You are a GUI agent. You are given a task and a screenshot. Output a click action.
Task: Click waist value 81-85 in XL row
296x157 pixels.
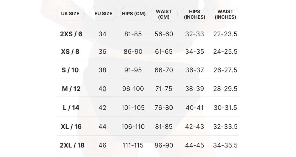coord(164,127)
